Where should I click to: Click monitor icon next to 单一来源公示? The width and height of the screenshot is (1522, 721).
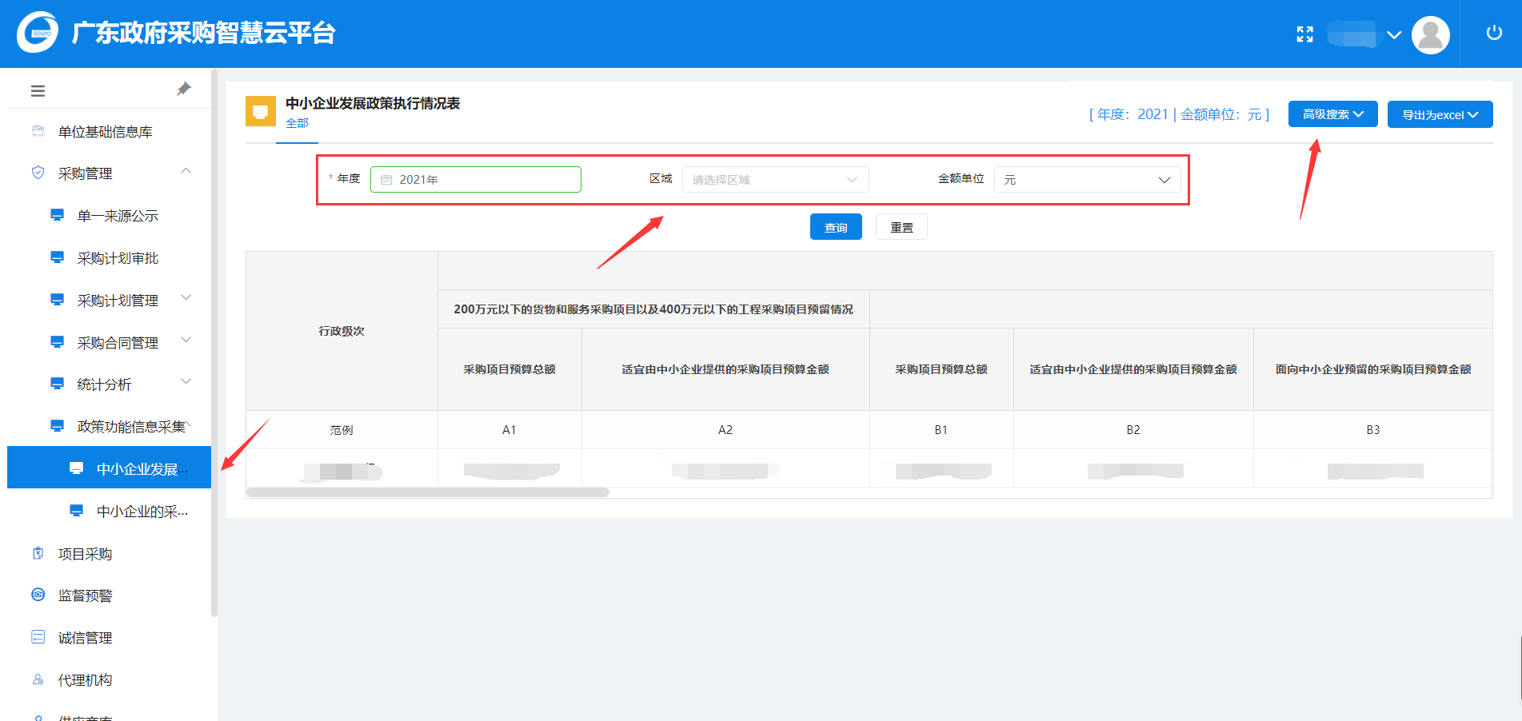(57, 215)
